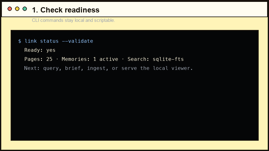Click the 'Ready: yes' output line

40,50
